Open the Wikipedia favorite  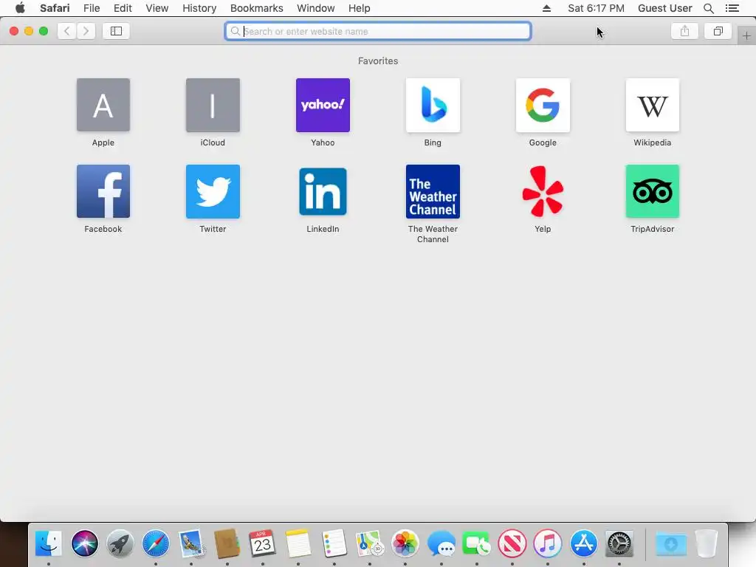point(653,105)
